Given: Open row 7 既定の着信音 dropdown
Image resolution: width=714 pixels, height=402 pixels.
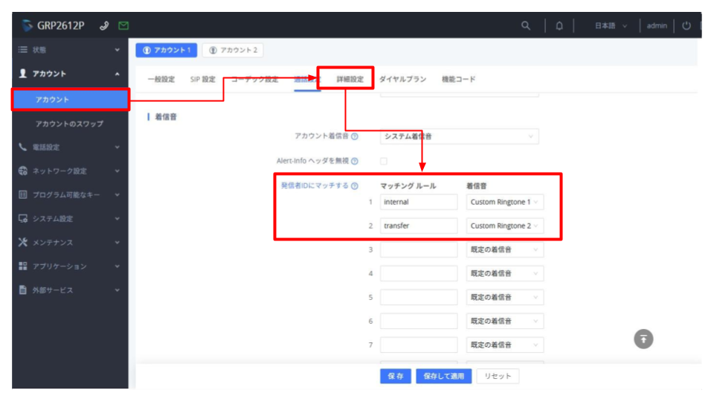Looking at the screenshot, I should (x=505, y=345).
